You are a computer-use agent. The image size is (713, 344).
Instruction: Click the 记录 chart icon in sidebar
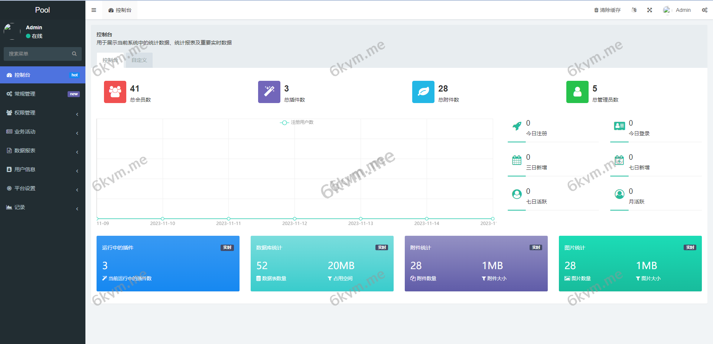10,207
